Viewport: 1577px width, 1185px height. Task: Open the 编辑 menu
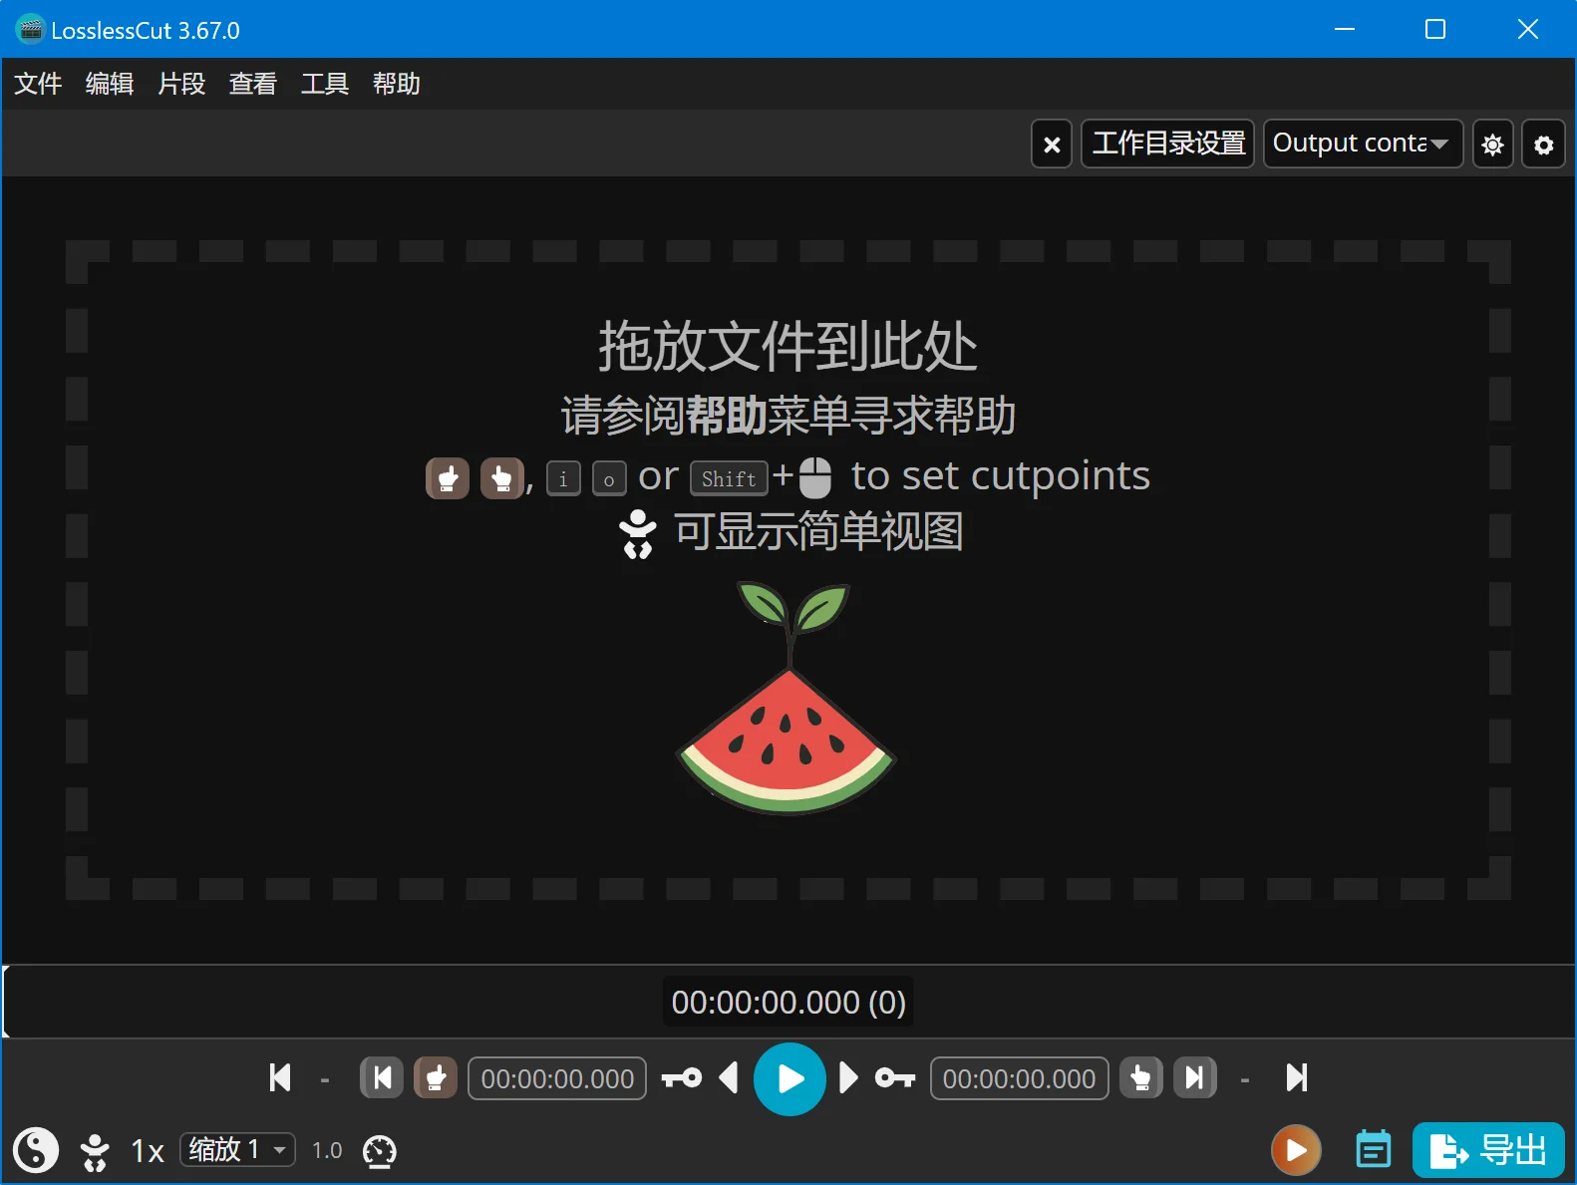(x=110, y=84)
